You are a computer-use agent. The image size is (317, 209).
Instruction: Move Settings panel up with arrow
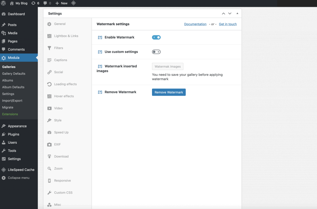point(224,14)
